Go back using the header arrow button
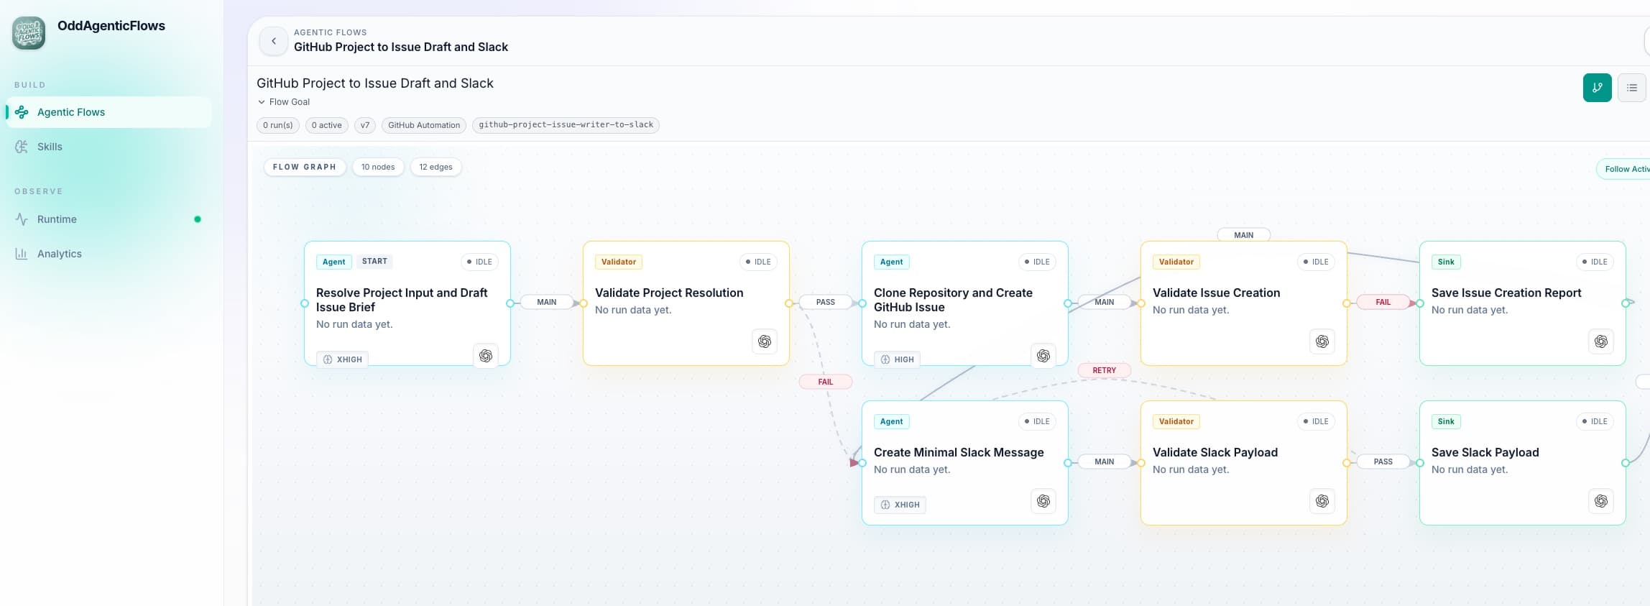This screenshot has width=1650, height=606. [x=274, y=41]
